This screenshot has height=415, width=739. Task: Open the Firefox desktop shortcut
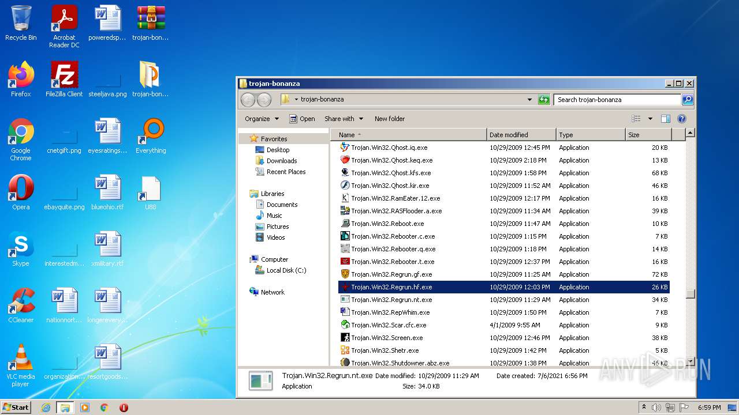(x=21, y=80)
